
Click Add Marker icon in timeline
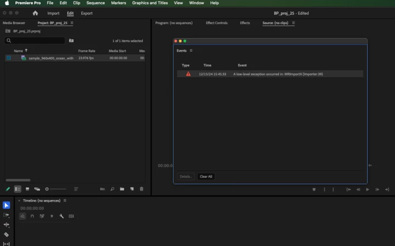coord(52,216)
